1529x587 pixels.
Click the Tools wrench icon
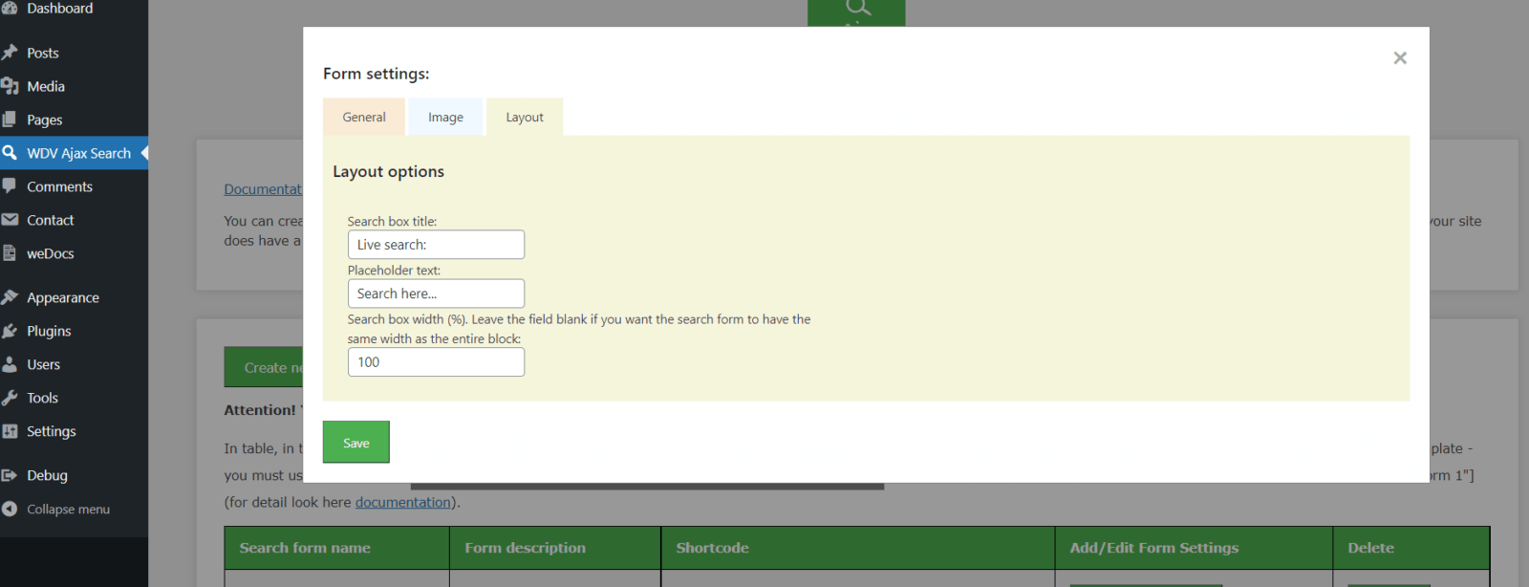click(11, 398)
